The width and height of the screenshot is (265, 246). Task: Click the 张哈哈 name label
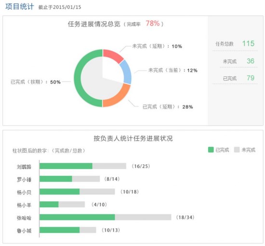pos(24,218)
